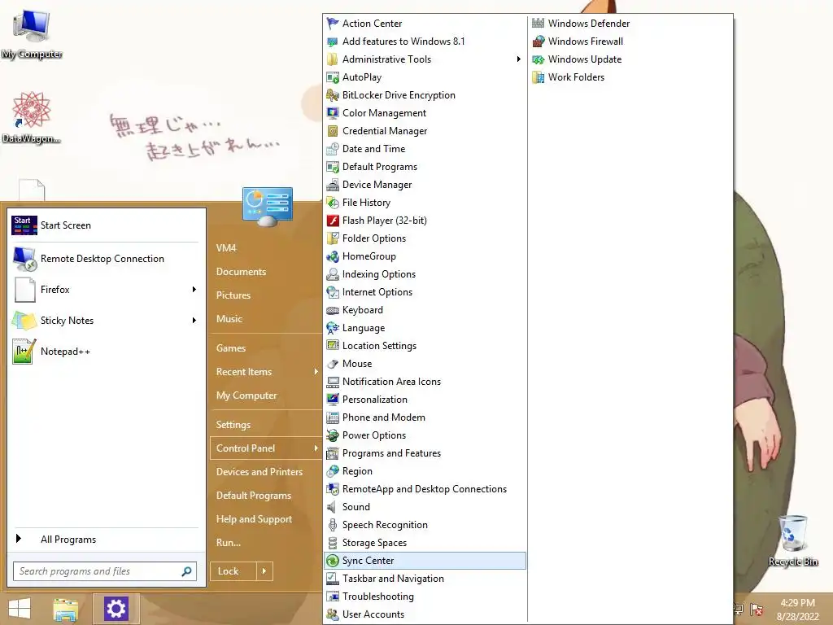This screenshot has height=625, width=833.
Task: Click the gear icon on the taskbar
Action: (116, 609)
